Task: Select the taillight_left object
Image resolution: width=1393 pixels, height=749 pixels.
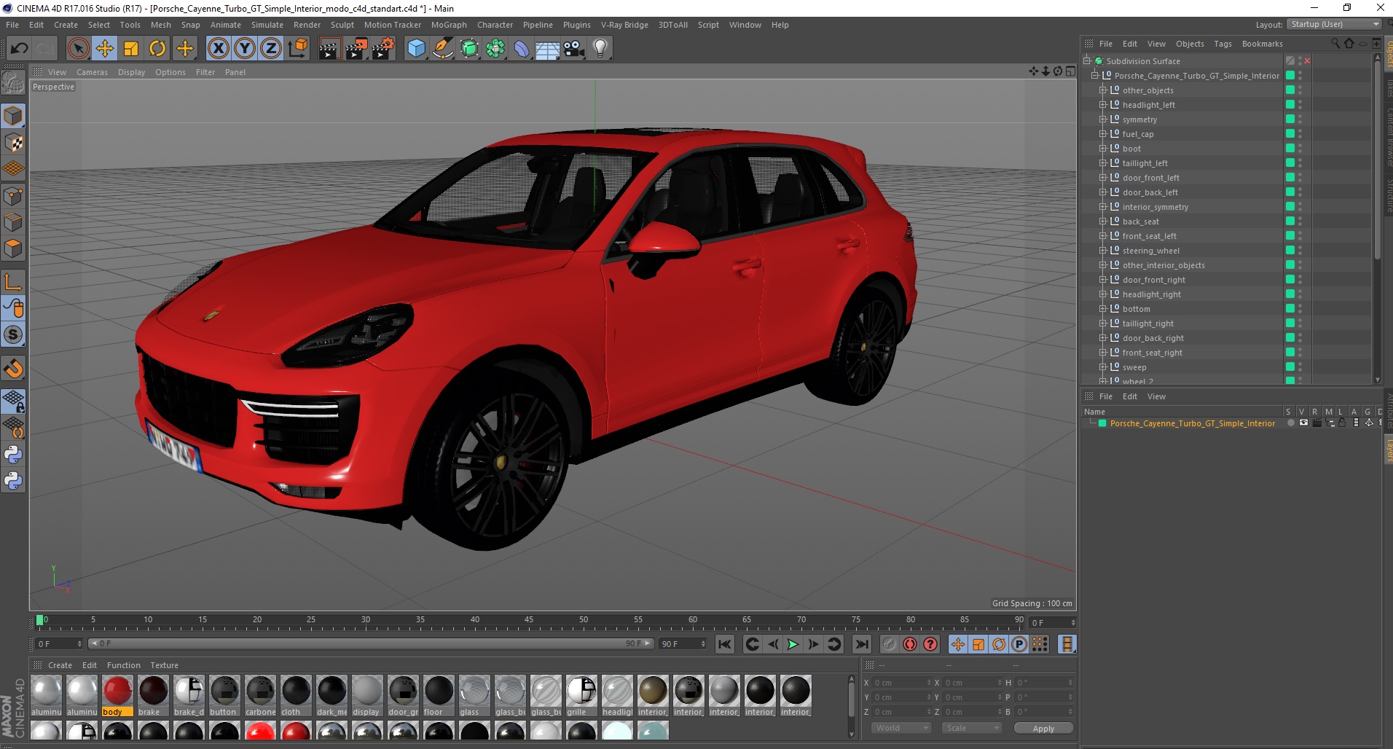Action: coord(1145,163)
